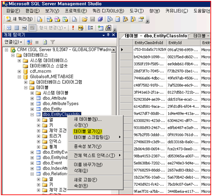Click the Save All icon

[x=100, y=19]
